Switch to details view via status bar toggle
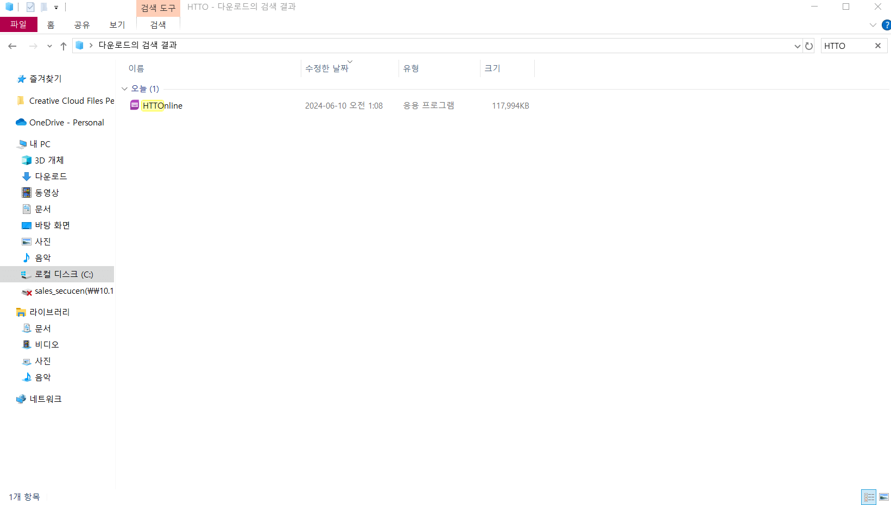 [x=868, y=497]
